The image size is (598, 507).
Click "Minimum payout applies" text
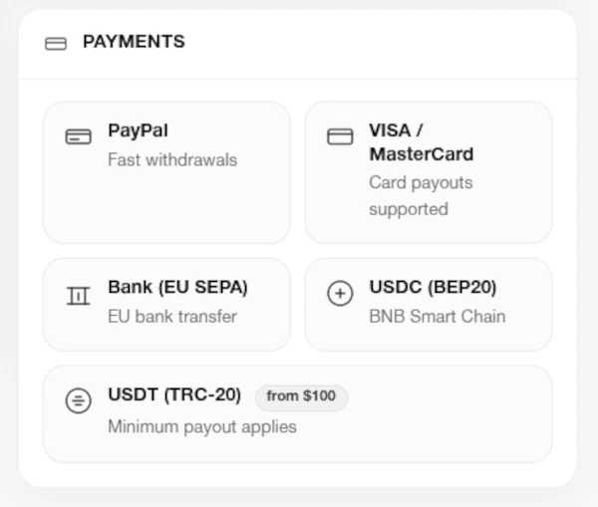202,426
